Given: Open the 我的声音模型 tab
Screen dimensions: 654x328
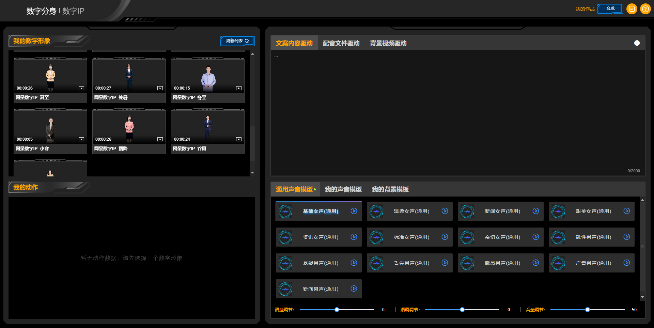Looking at the screenshot, I should [x=343, y=189].
